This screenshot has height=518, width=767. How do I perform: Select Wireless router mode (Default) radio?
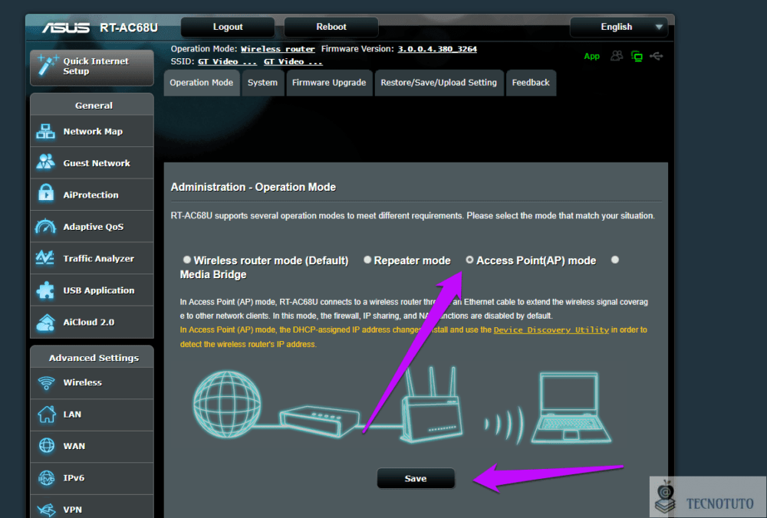187,260
